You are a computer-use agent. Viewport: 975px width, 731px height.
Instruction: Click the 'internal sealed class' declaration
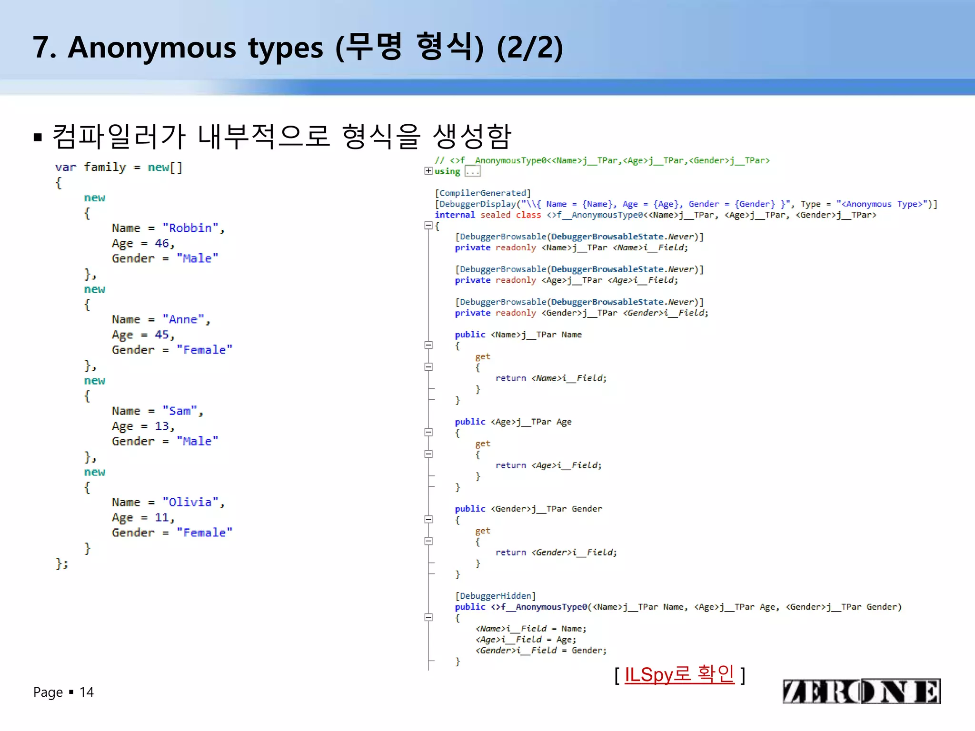[x=656, y=215]
